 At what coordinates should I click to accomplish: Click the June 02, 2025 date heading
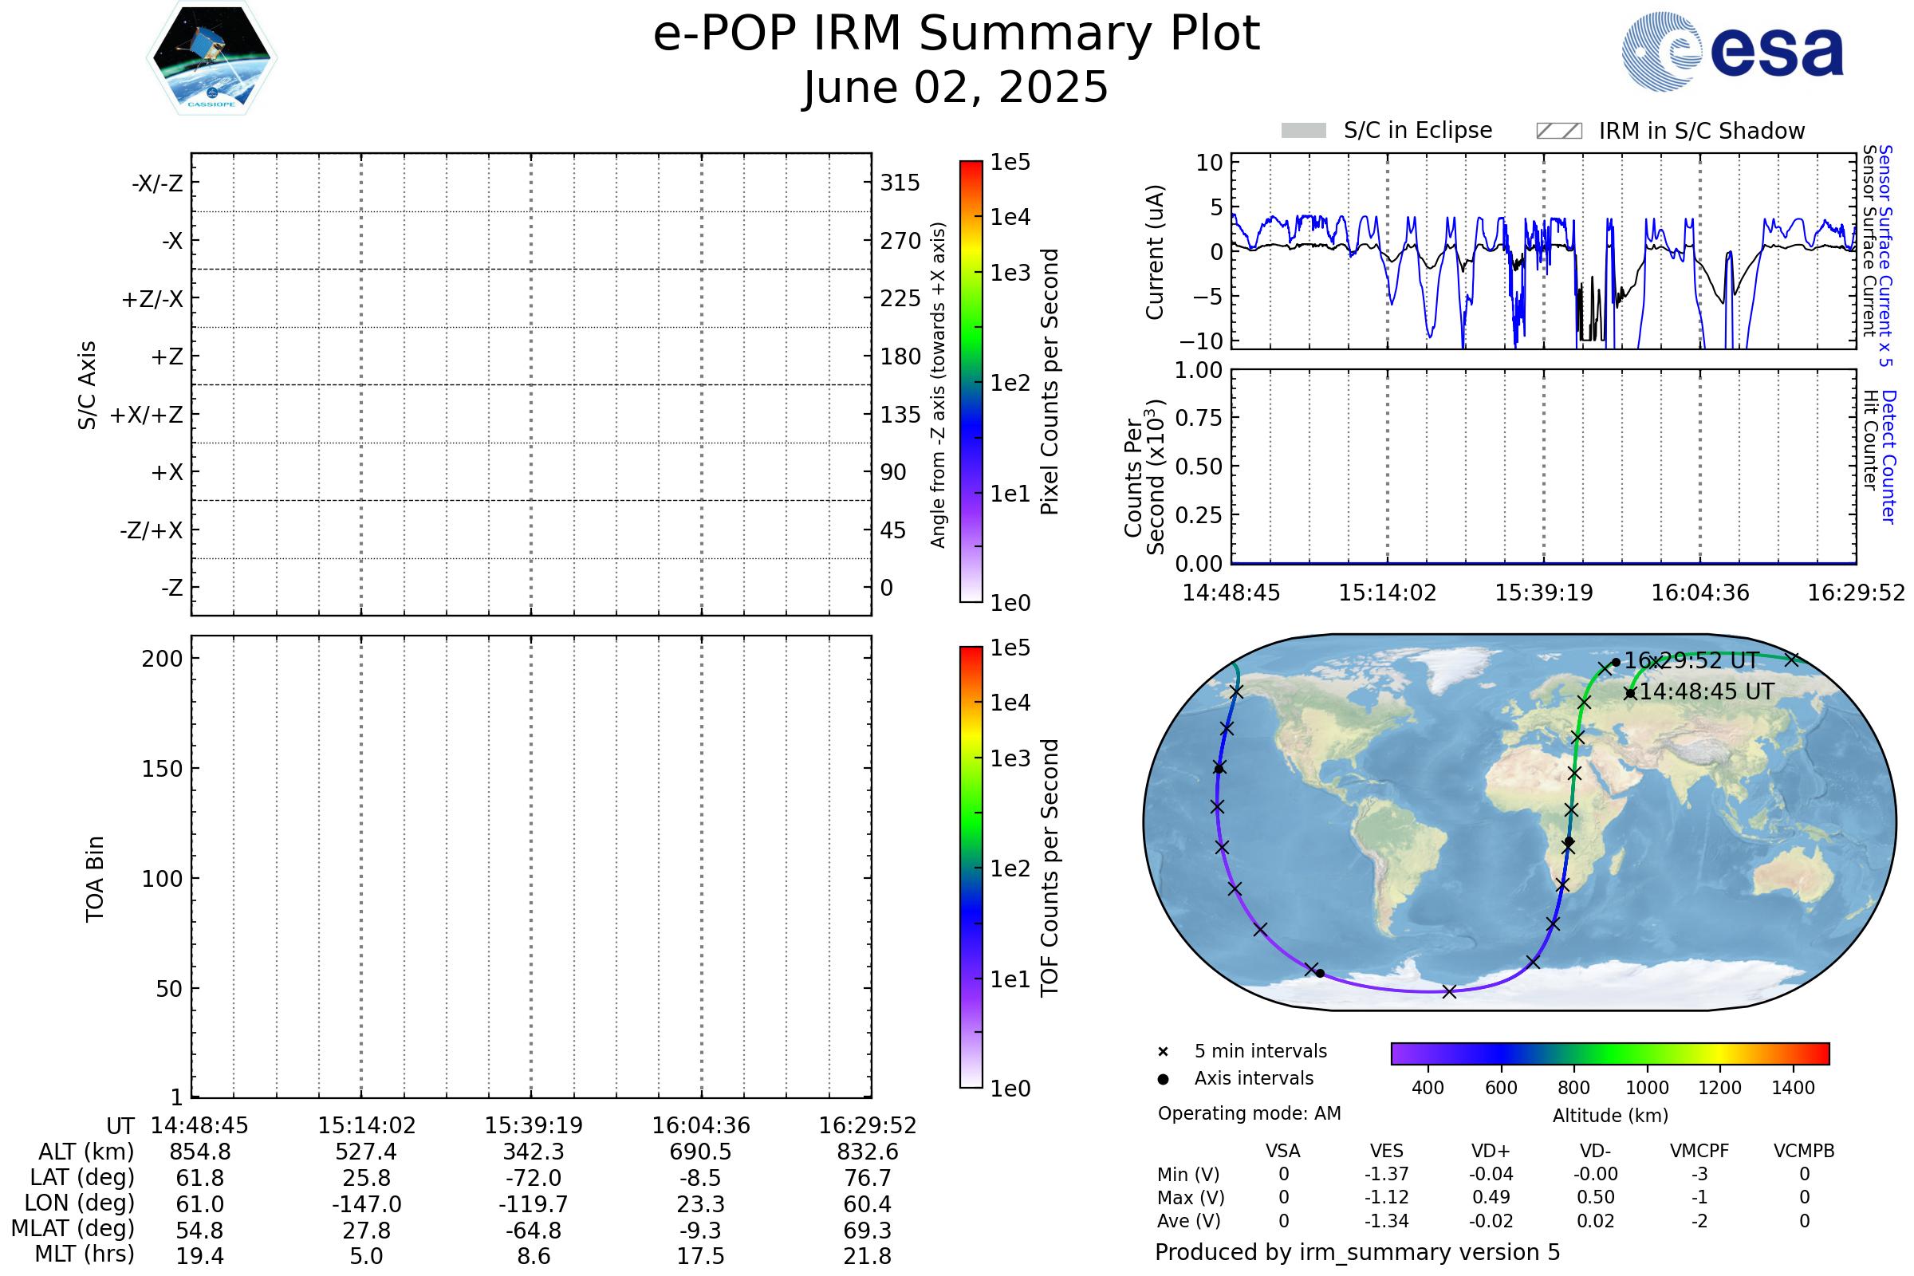pos(956,87)
